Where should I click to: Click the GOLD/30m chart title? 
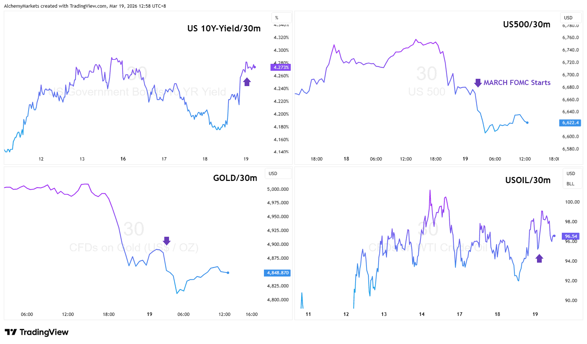point(235,178)
